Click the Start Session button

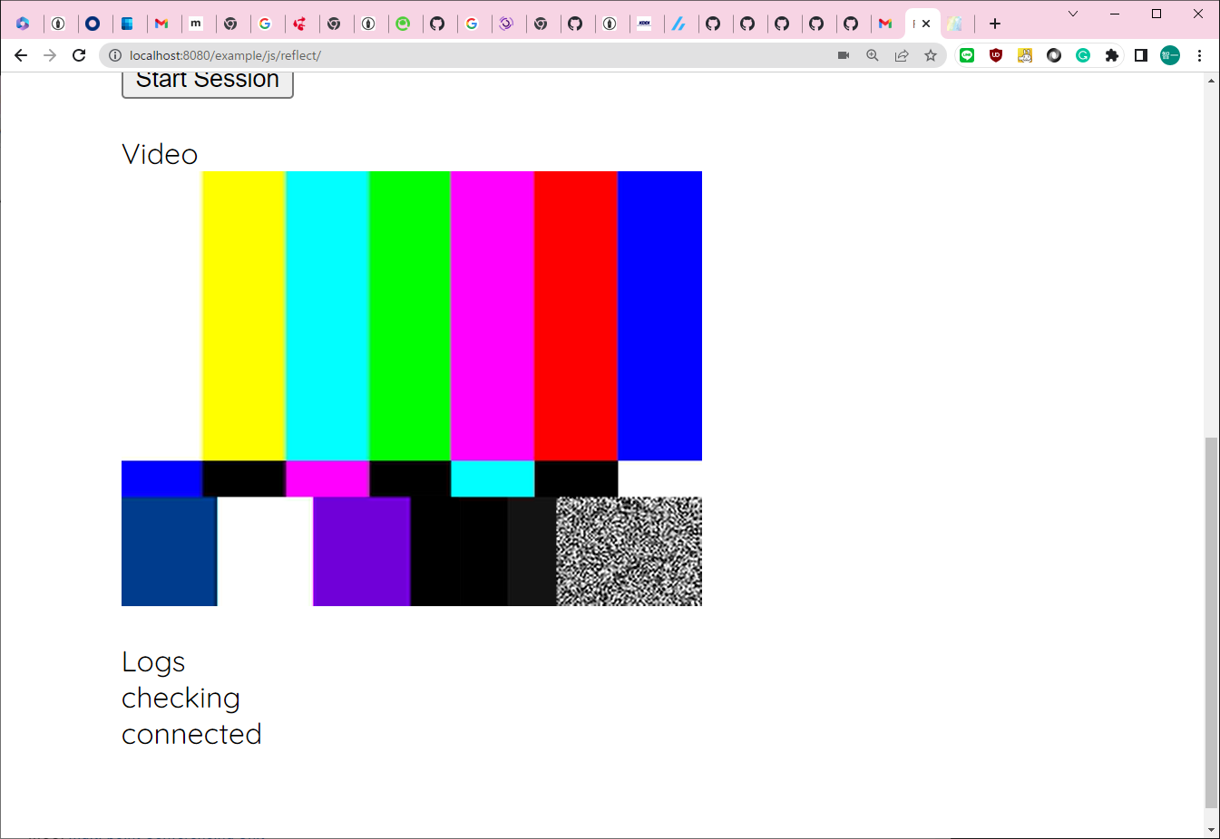(207, 82)
